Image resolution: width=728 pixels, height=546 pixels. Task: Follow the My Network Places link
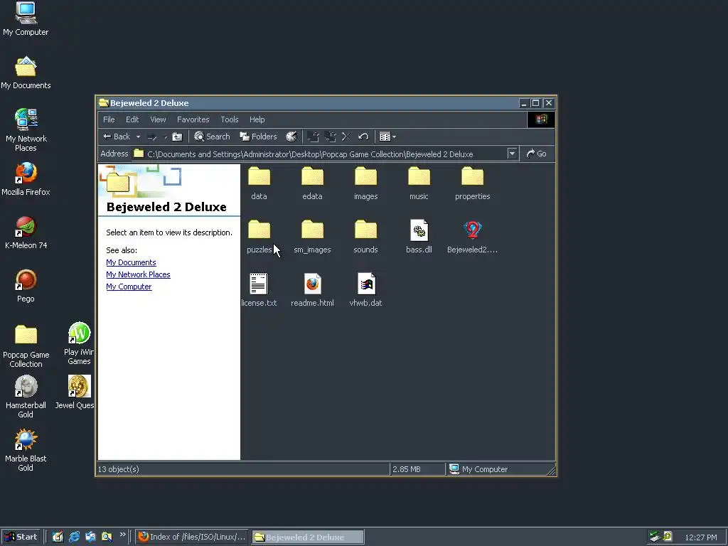(x=138, y=274)
